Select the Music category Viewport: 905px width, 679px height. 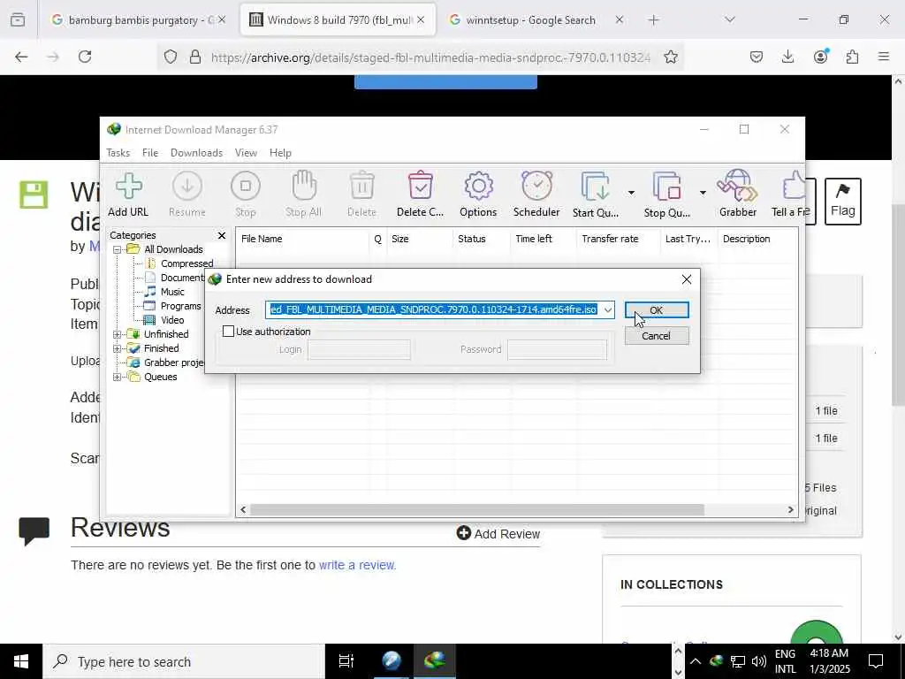coord(172,292)
